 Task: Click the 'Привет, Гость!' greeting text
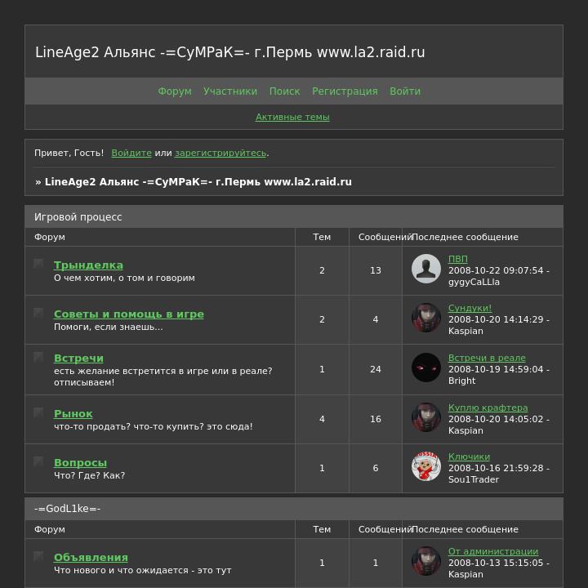point(69,153)
